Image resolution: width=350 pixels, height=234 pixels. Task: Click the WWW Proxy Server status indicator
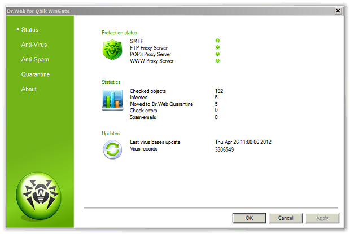(x=217, y=61)
